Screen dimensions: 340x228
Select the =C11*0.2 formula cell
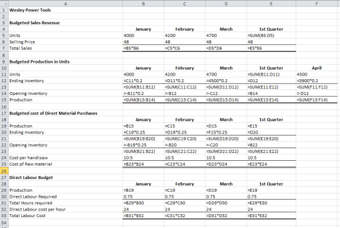point(143,81)
